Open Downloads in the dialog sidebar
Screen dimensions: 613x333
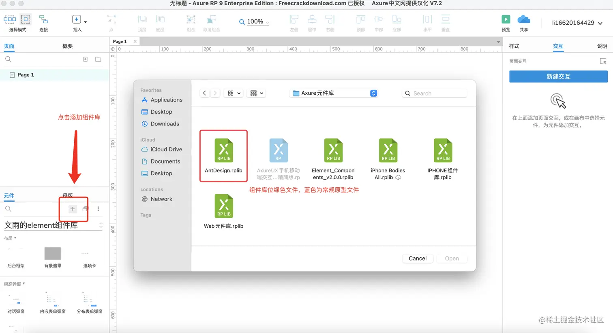point(160,124)
